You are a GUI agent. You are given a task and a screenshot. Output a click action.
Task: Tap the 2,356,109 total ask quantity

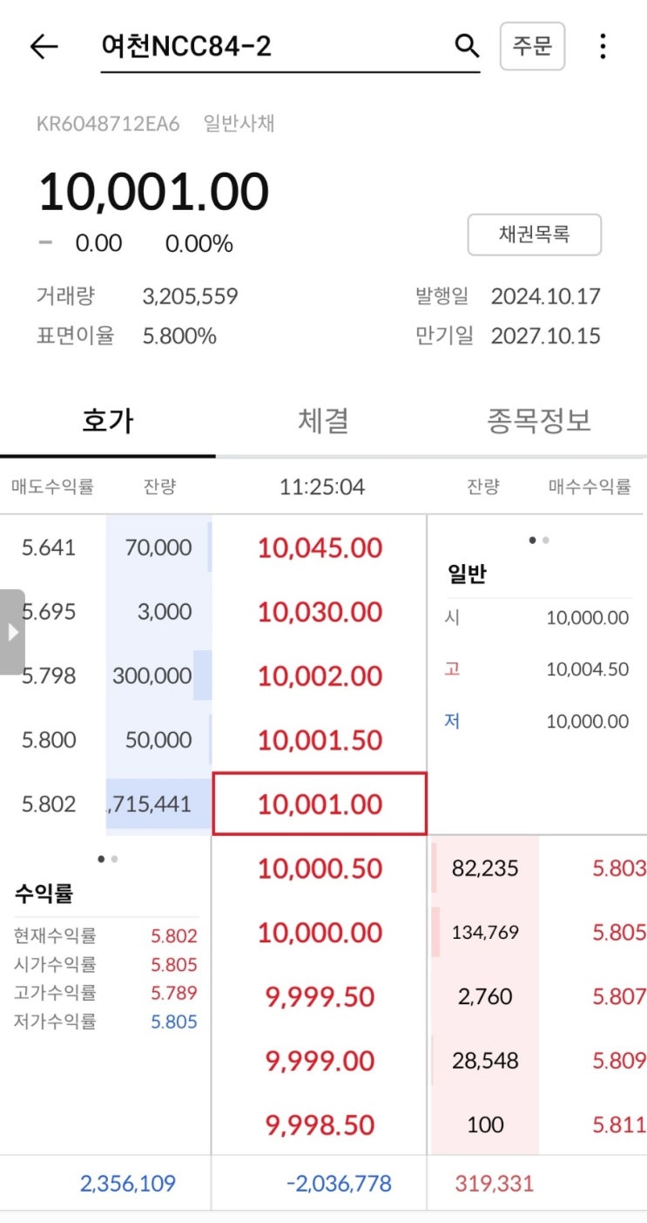coord(128,1183)
